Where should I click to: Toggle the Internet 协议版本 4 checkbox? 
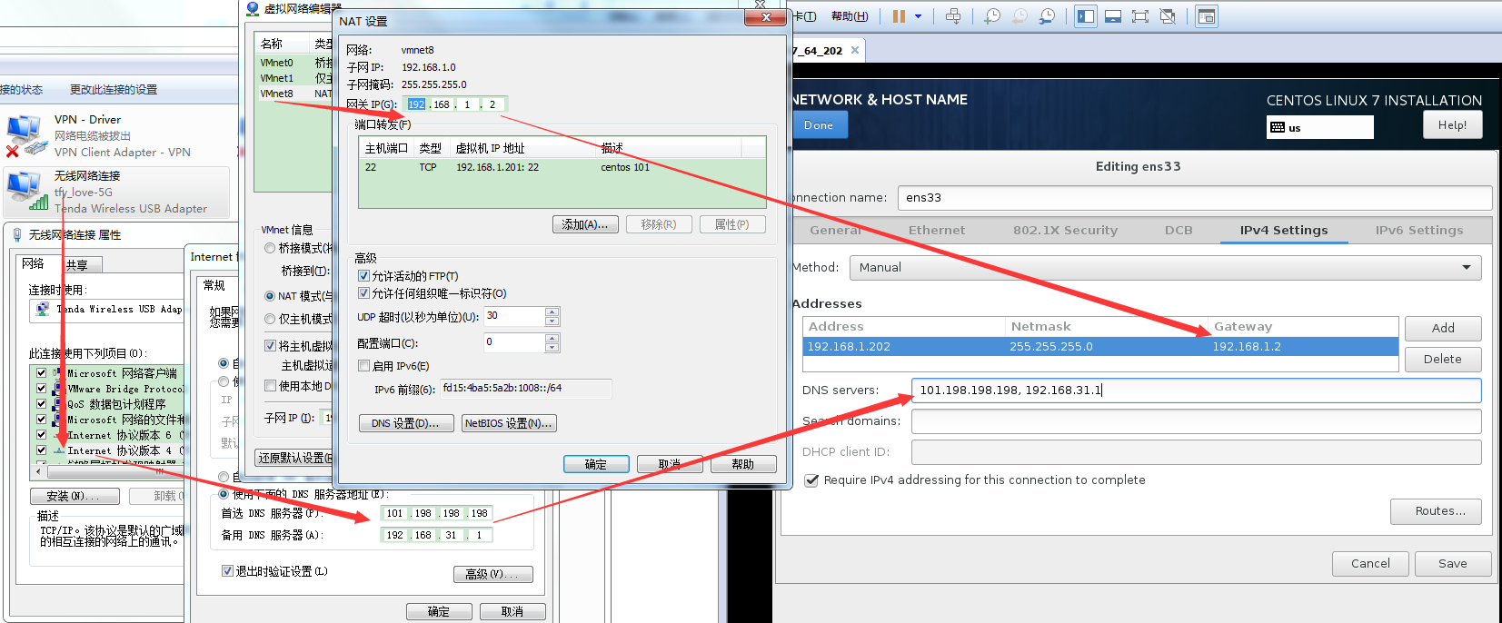(41, 450)
